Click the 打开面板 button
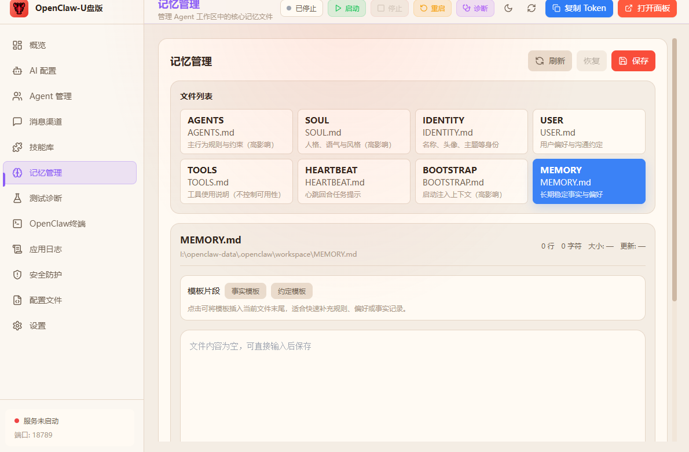The height and width of the screenshot is (452, 689). click(647, 8)
